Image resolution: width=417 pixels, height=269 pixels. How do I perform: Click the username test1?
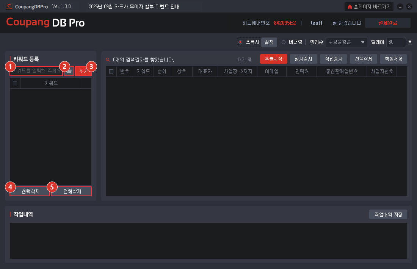[317, 23]
